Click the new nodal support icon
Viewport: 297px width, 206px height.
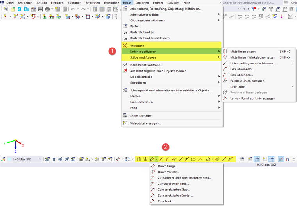pyautogui.click(x=45, y=17)
